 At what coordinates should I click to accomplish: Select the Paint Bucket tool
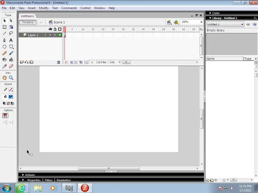(x=11, y=60)
